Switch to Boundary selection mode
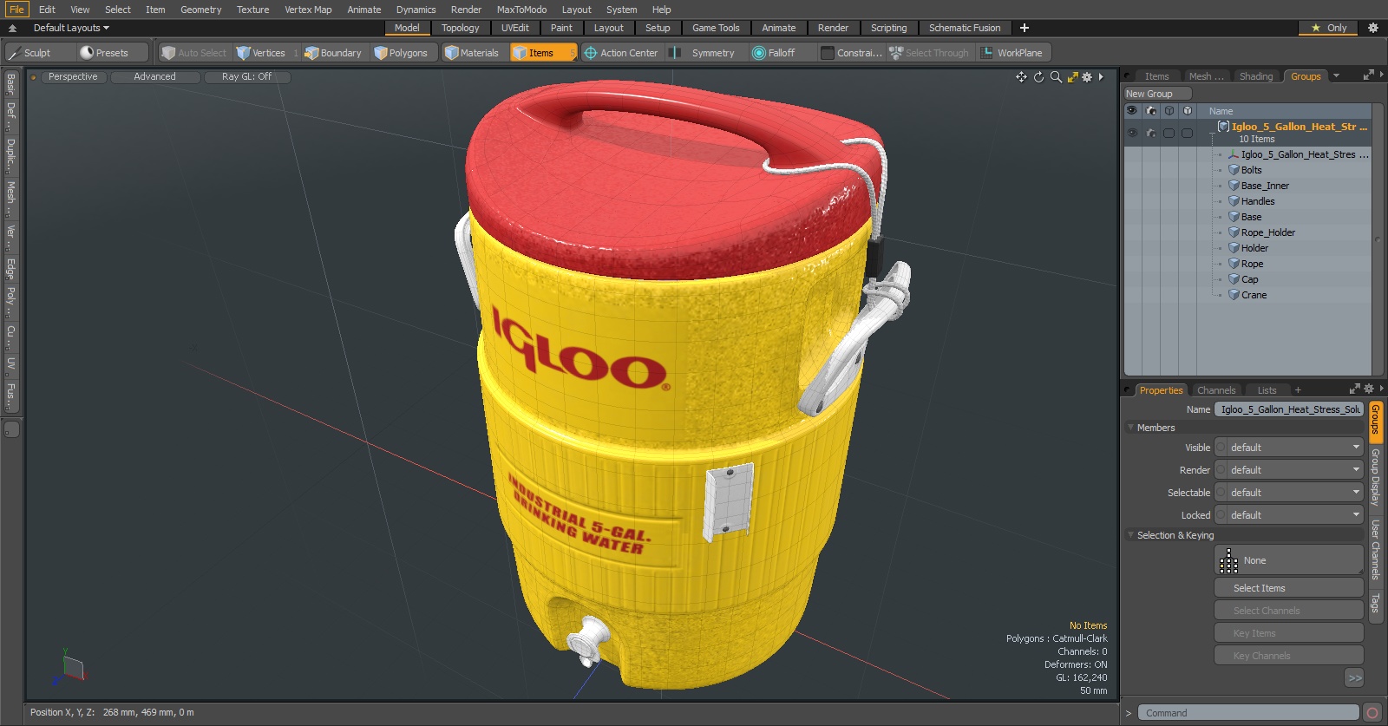This screenshot has width=1388, height=726. (333, 53)
